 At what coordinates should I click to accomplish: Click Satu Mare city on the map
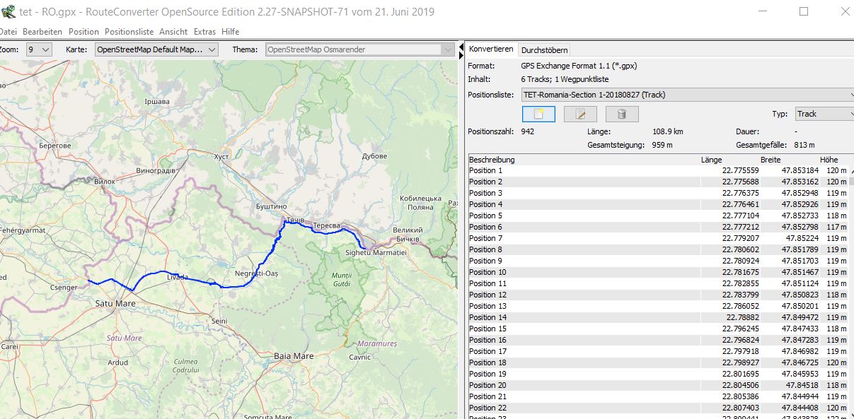[115, 303]
